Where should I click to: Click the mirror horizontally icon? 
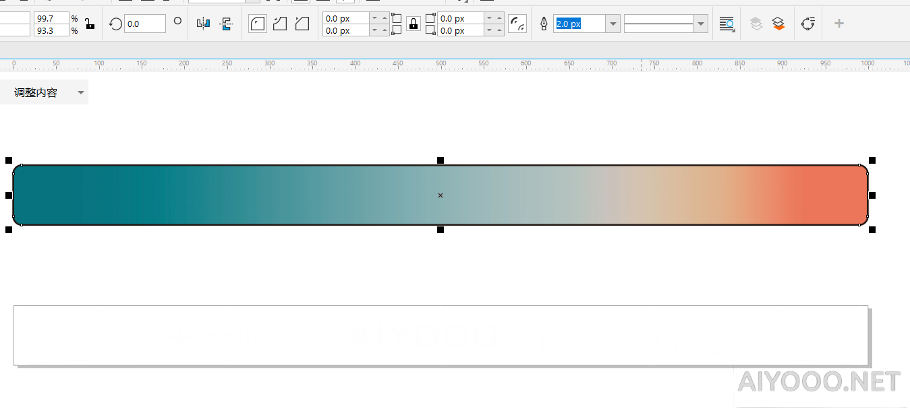[203, 24]
